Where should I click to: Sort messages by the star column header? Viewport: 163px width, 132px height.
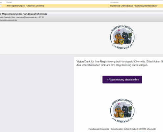1,2
